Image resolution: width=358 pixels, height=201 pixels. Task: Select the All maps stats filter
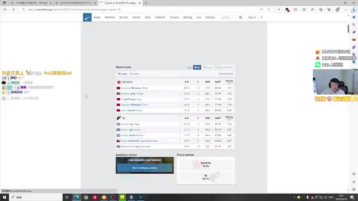[122, 74]
